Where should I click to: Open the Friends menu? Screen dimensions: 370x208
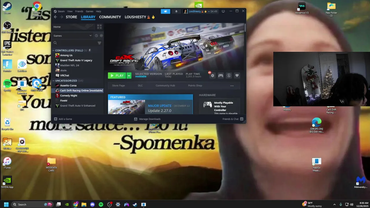pyautogui.click(x=79, y=11)
